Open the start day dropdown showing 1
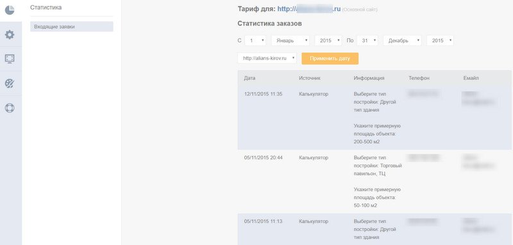Image resolution: width=513 pixels, height=245 pixels. click(255, 40)
